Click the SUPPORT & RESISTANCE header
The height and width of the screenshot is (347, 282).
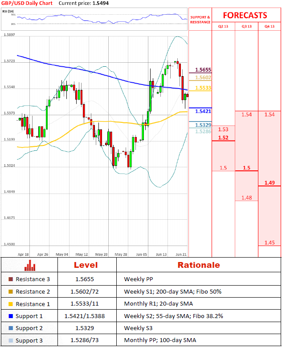pos(200,20)
